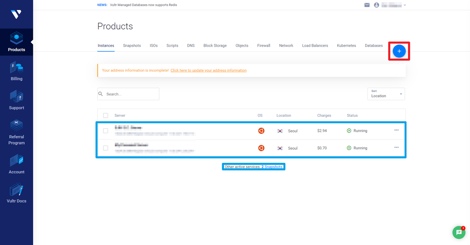Open the Sort Location dropdown
This screenshot has width=470, height=245.
tap(386, 94)
